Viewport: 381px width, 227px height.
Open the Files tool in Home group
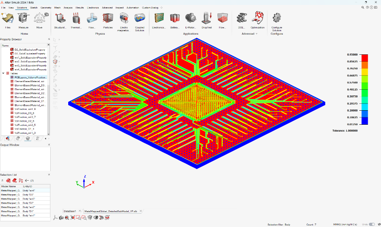coord(8,21)
